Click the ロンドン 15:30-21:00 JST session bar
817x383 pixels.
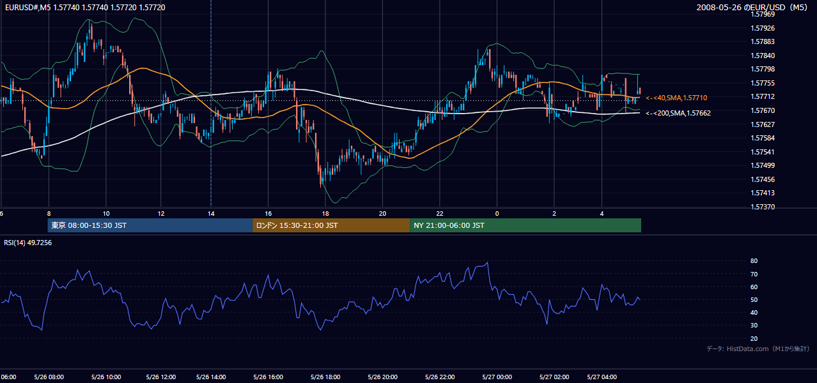[x=332, y=225]
